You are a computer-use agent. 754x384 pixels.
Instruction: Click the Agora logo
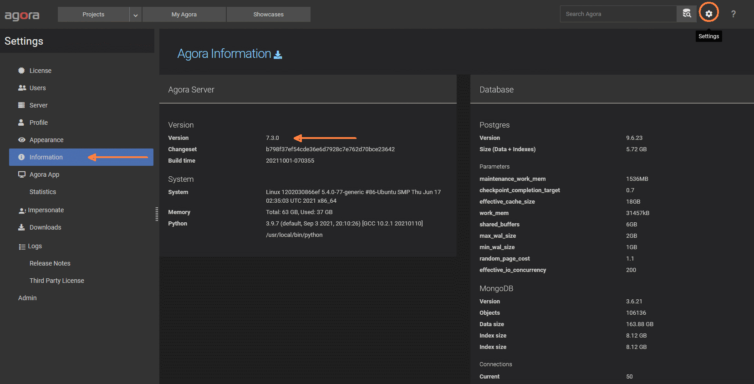pyautogui.click(x=22, y=15)
